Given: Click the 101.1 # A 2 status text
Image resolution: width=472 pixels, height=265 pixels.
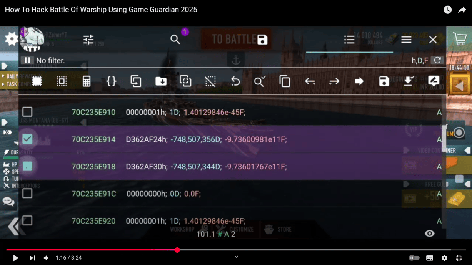Looking at the screenshot, I should coord(216,234).
